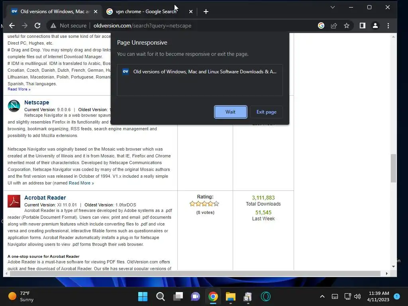Open Acrobat Reader title link
Screen dimensions: 408x306
tap(45, 198)
